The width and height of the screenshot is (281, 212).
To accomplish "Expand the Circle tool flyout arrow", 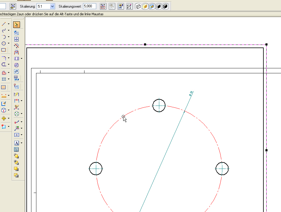I will tap(9, 43).
